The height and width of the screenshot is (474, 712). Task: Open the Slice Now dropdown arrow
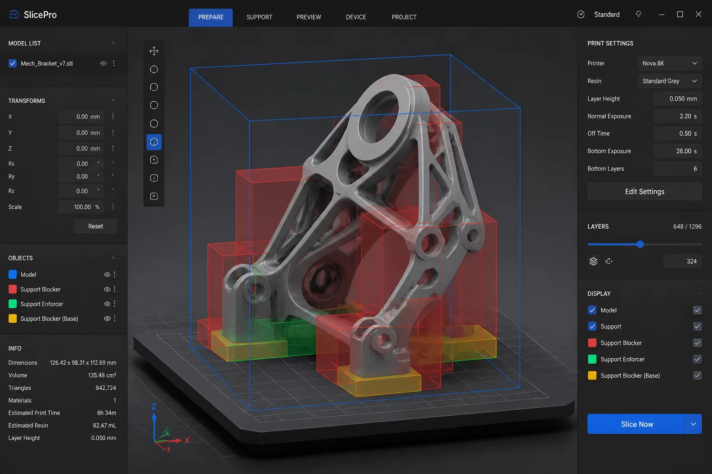pos(693,424)
